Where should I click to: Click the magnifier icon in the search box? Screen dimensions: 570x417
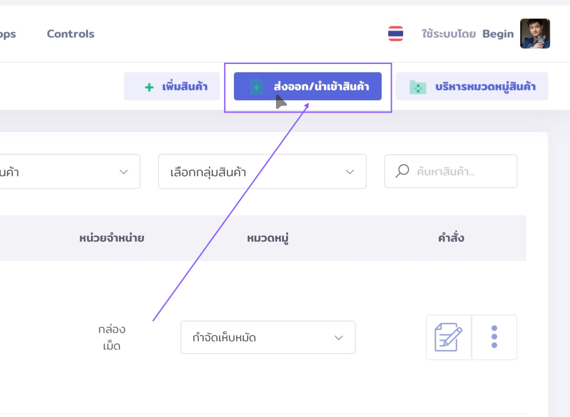pyautogui.click(x=401, y=171)
